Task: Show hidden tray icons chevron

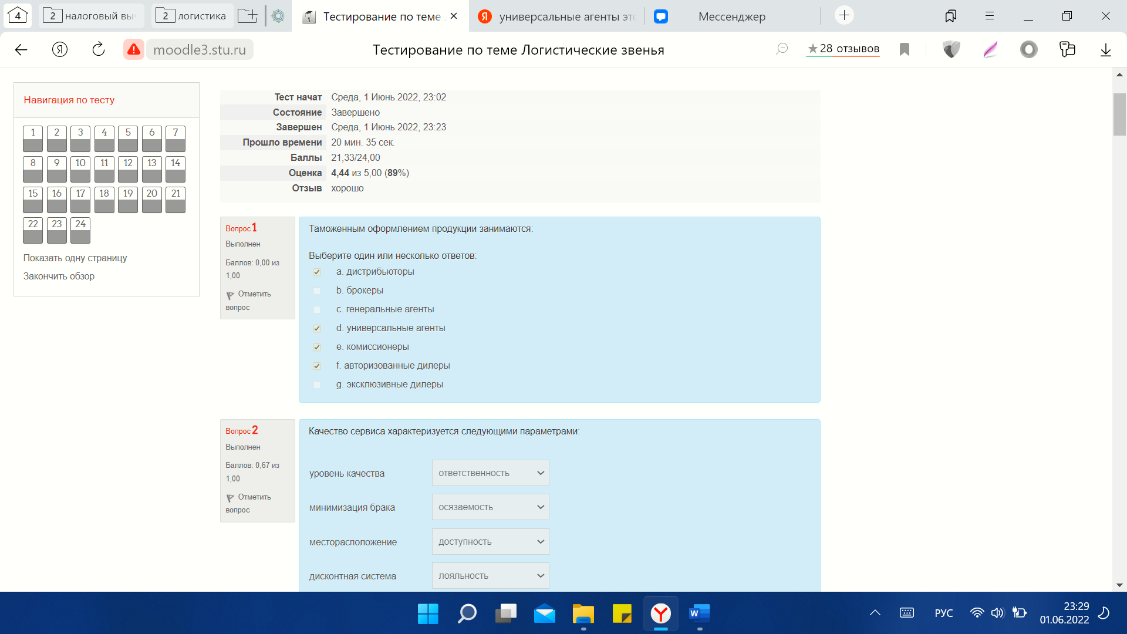Action: [x=875, y=613]
